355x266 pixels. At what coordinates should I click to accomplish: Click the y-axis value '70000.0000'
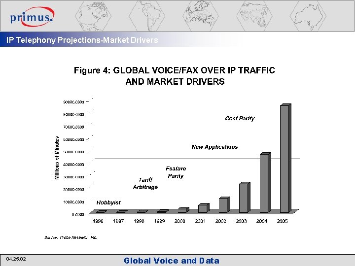[73, 127]
